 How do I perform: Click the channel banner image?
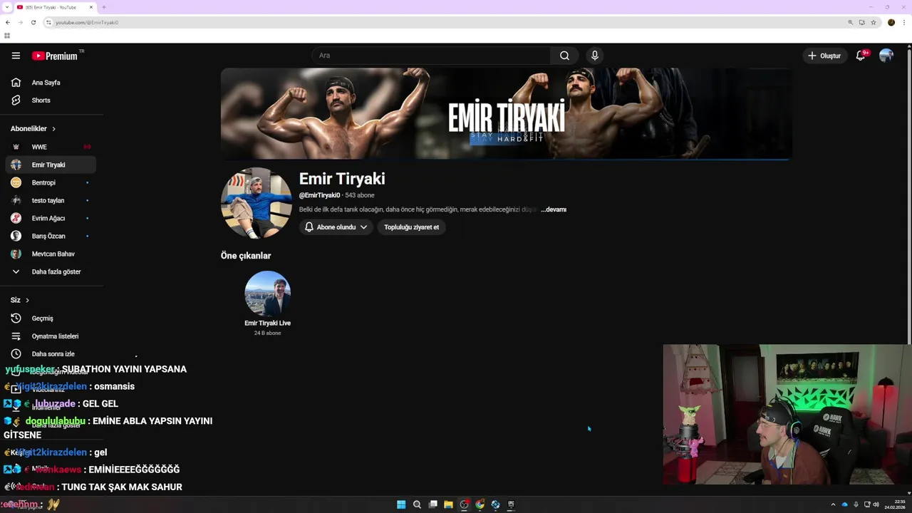(506, 114)
